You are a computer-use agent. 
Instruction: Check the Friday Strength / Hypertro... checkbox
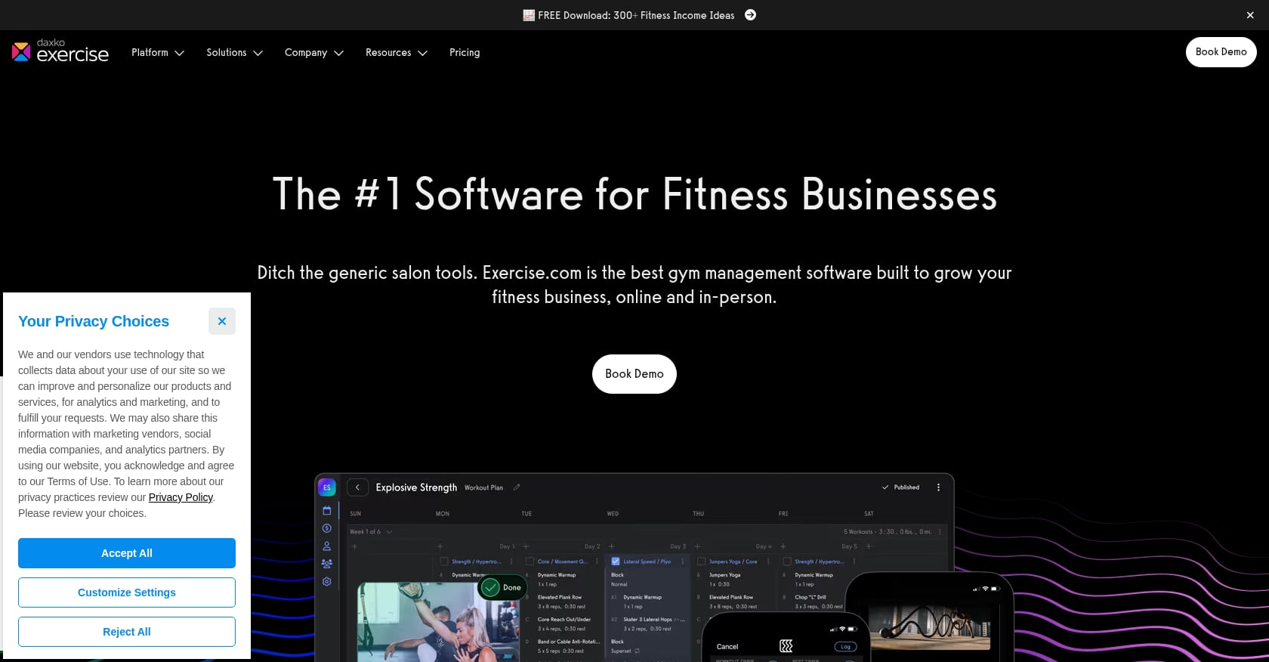click(787, 561)
